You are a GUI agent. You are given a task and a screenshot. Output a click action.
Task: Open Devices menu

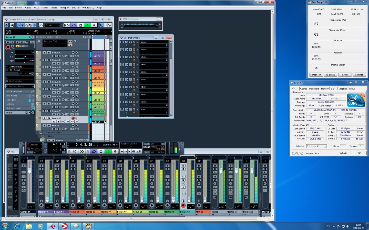pos(76,8)
